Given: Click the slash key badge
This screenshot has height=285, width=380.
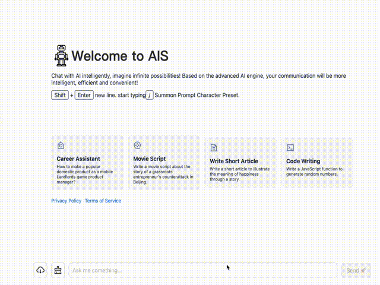Looking at the screenshot, I should coord(150,95).
